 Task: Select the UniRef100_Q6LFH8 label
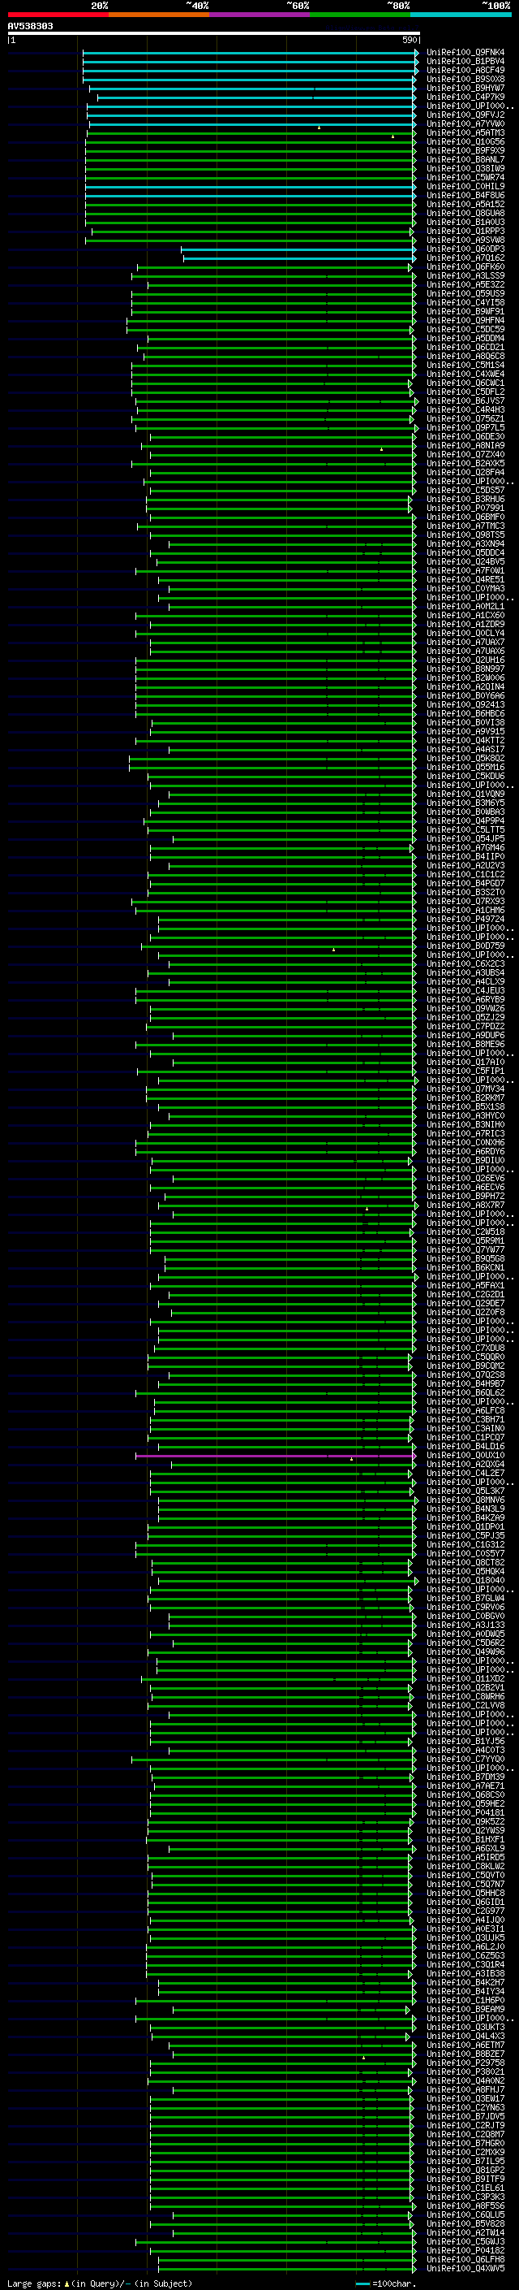point(465,2259)
